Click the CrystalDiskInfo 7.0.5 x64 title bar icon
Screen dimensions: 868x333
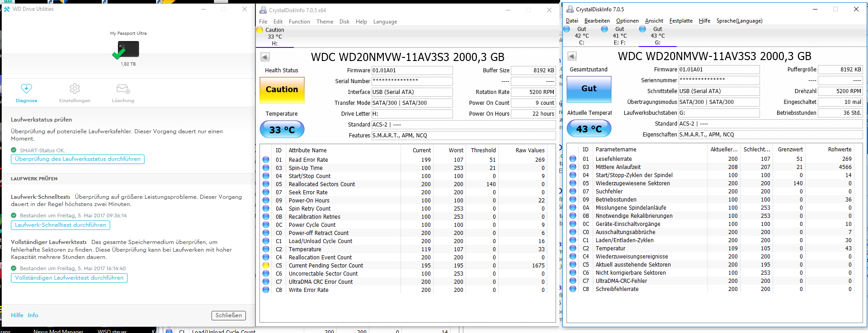(x=263, y=10)
